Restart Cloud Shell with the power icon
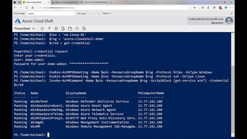Screen dimensions: 247x139 42,29
